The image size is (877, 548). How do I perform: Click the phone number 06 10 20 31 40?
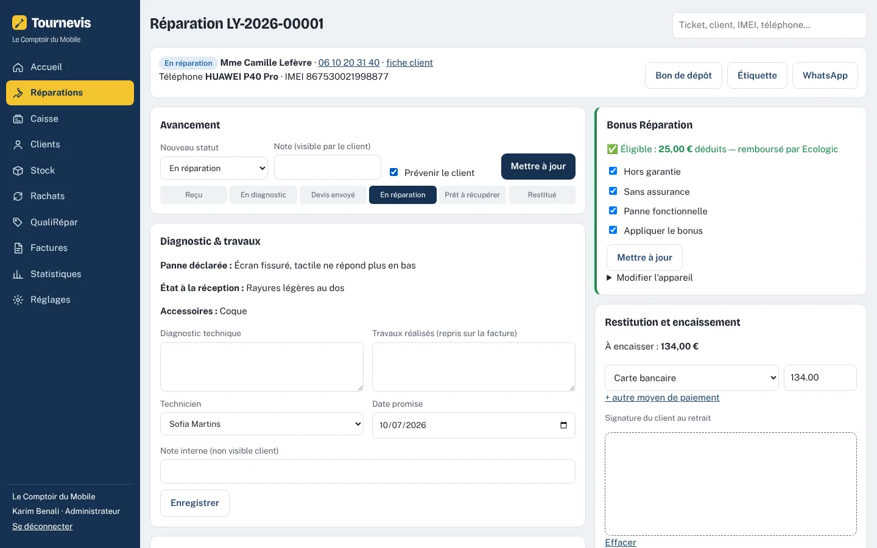(349, 63)
